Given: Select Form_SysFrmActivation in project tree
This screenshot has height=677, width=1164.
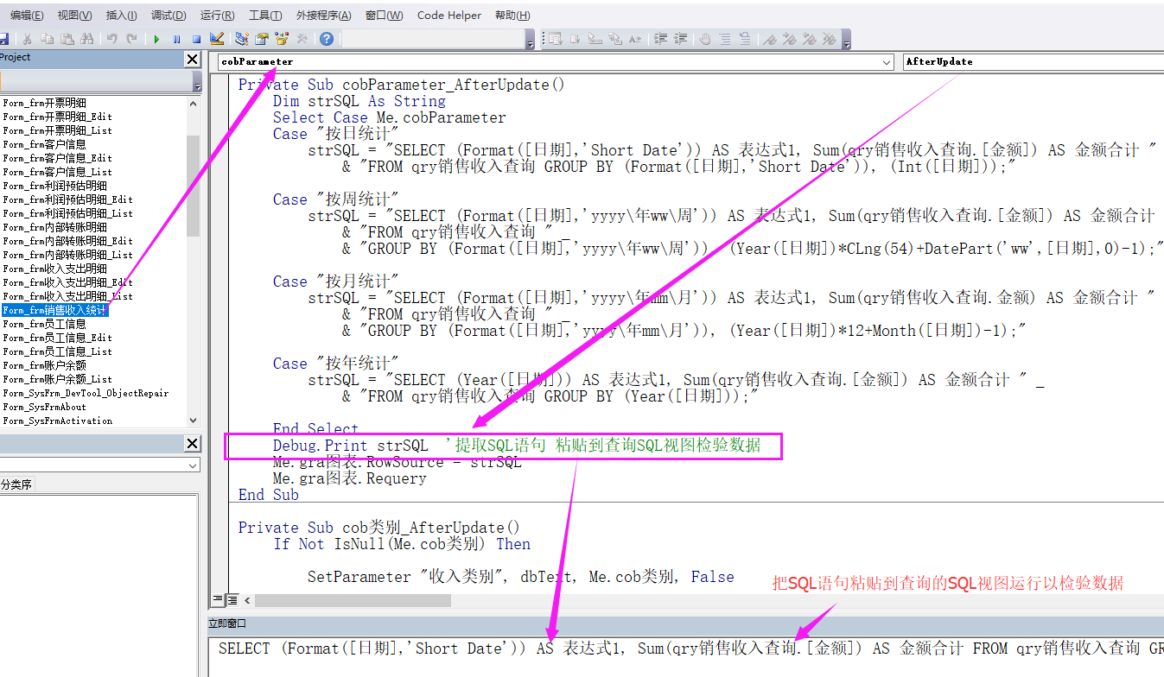Looking at the screenshot, I should 58,421.
